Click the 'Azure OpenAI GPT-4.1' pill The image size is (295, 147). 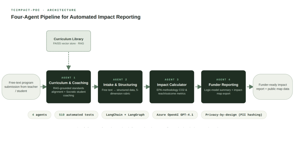pos(175,115)
